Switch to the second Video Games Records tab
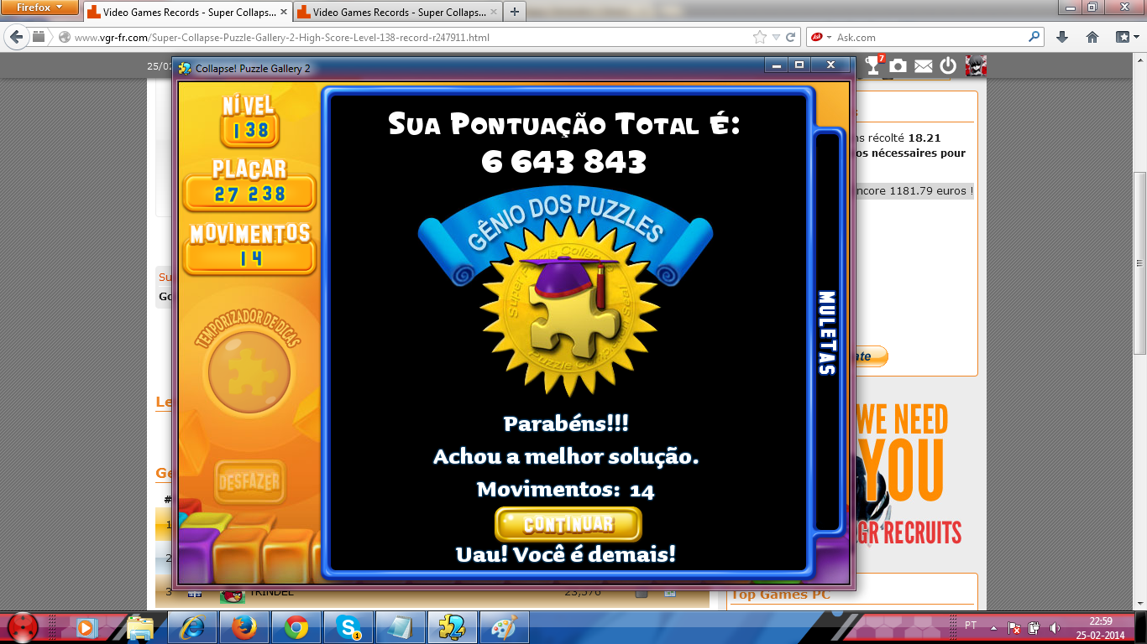 pos(395,13)
